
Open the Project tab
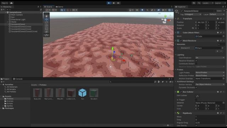5,79
